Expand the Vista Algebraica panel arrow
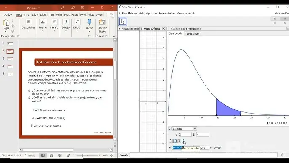Screen dimensions: 289x163 (120, 29)
